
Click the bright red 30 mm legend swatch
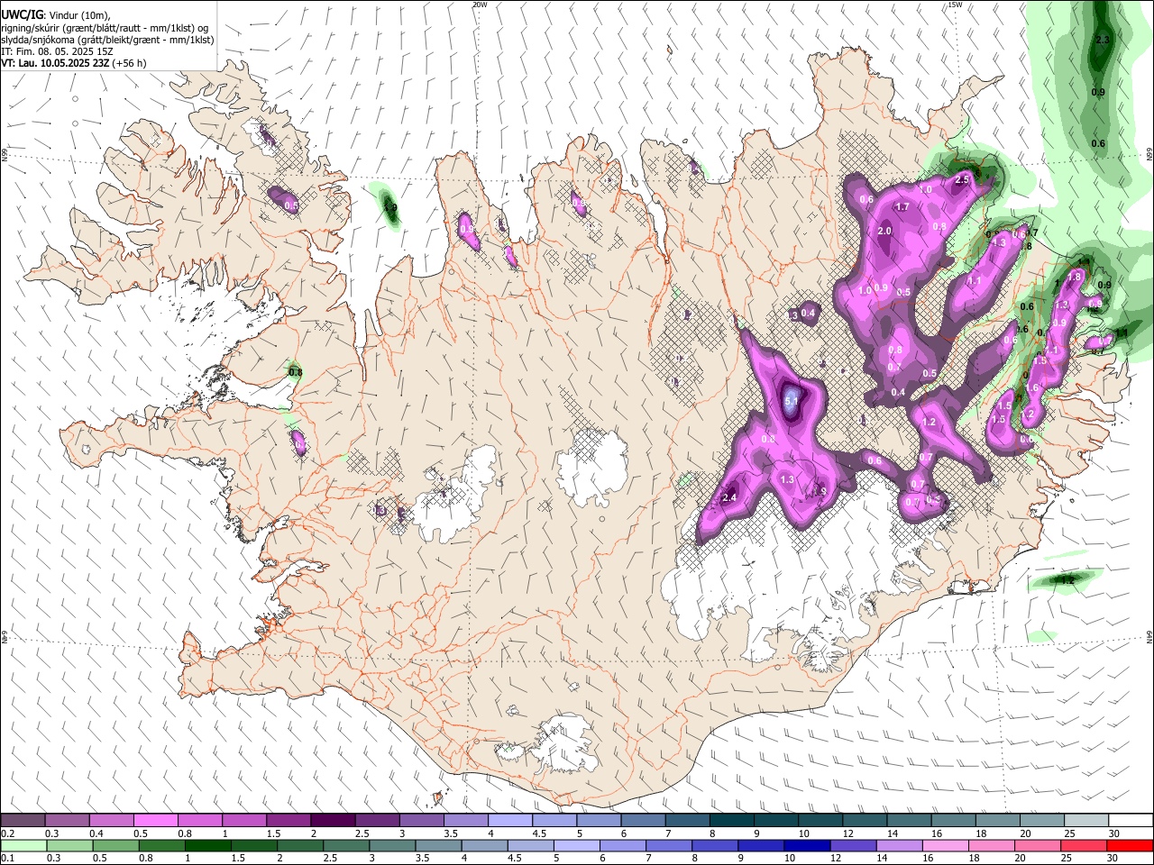[x=1131, y=845]
